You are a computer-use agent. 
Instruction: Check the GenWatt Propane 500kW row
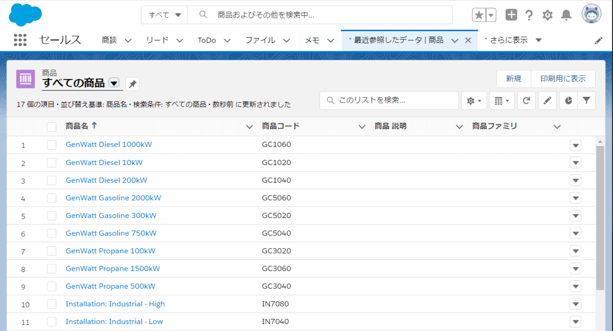click(52, 287)
